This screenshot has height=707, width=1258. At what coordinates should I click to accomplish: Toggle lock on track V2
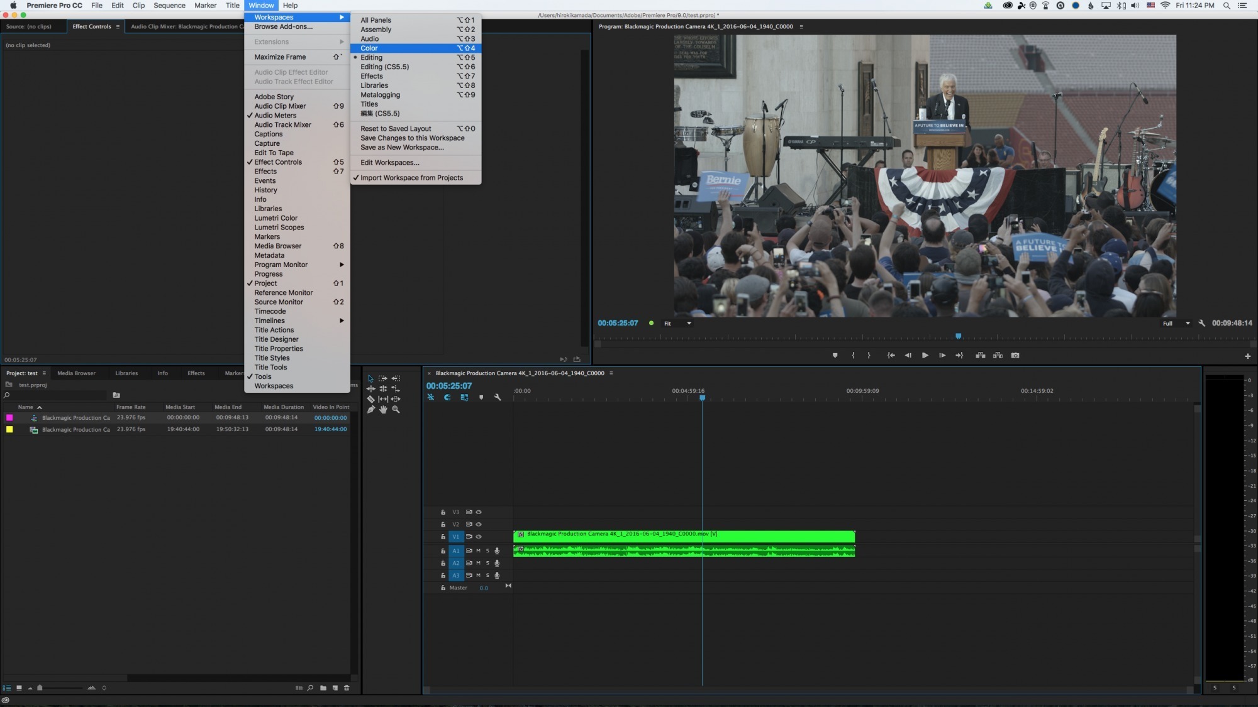click(443, 525)
